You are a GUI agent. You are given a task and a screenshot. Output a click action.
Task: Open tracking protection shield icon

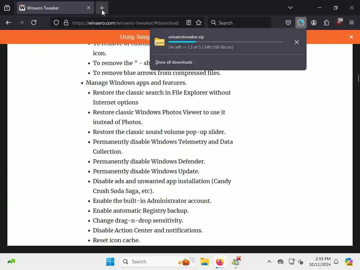56,22
